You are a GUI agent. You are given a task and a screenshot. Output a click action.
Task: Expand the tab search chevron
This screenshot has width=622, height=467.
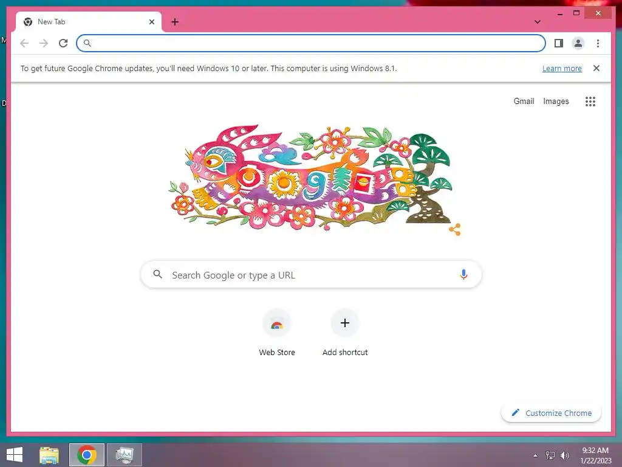pos(537,22)
